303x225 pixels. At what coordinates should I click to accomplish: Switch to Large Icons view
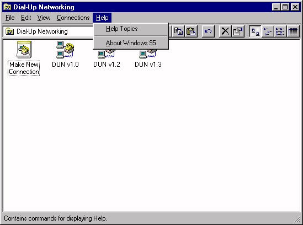tap(256, 31)
